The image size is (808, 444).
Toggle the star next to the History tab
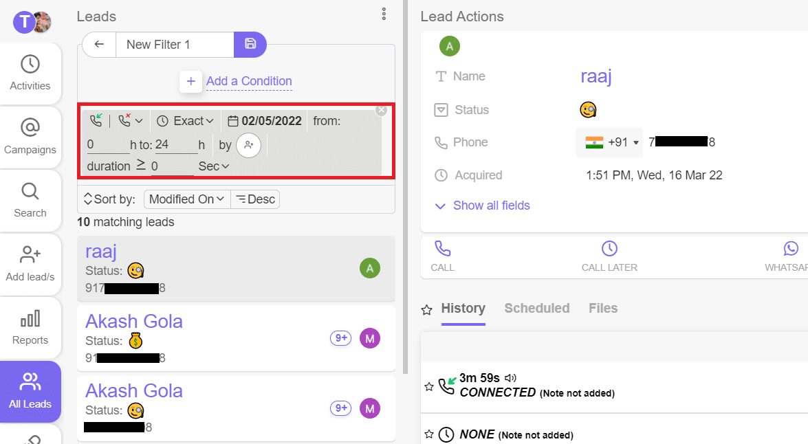427,309
